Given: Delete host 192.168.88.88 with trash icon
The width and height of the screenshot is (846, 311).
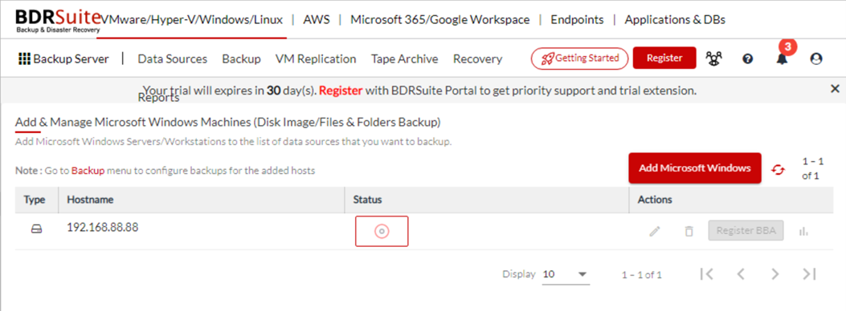Looking at the screenshot, I should [689, 232].
